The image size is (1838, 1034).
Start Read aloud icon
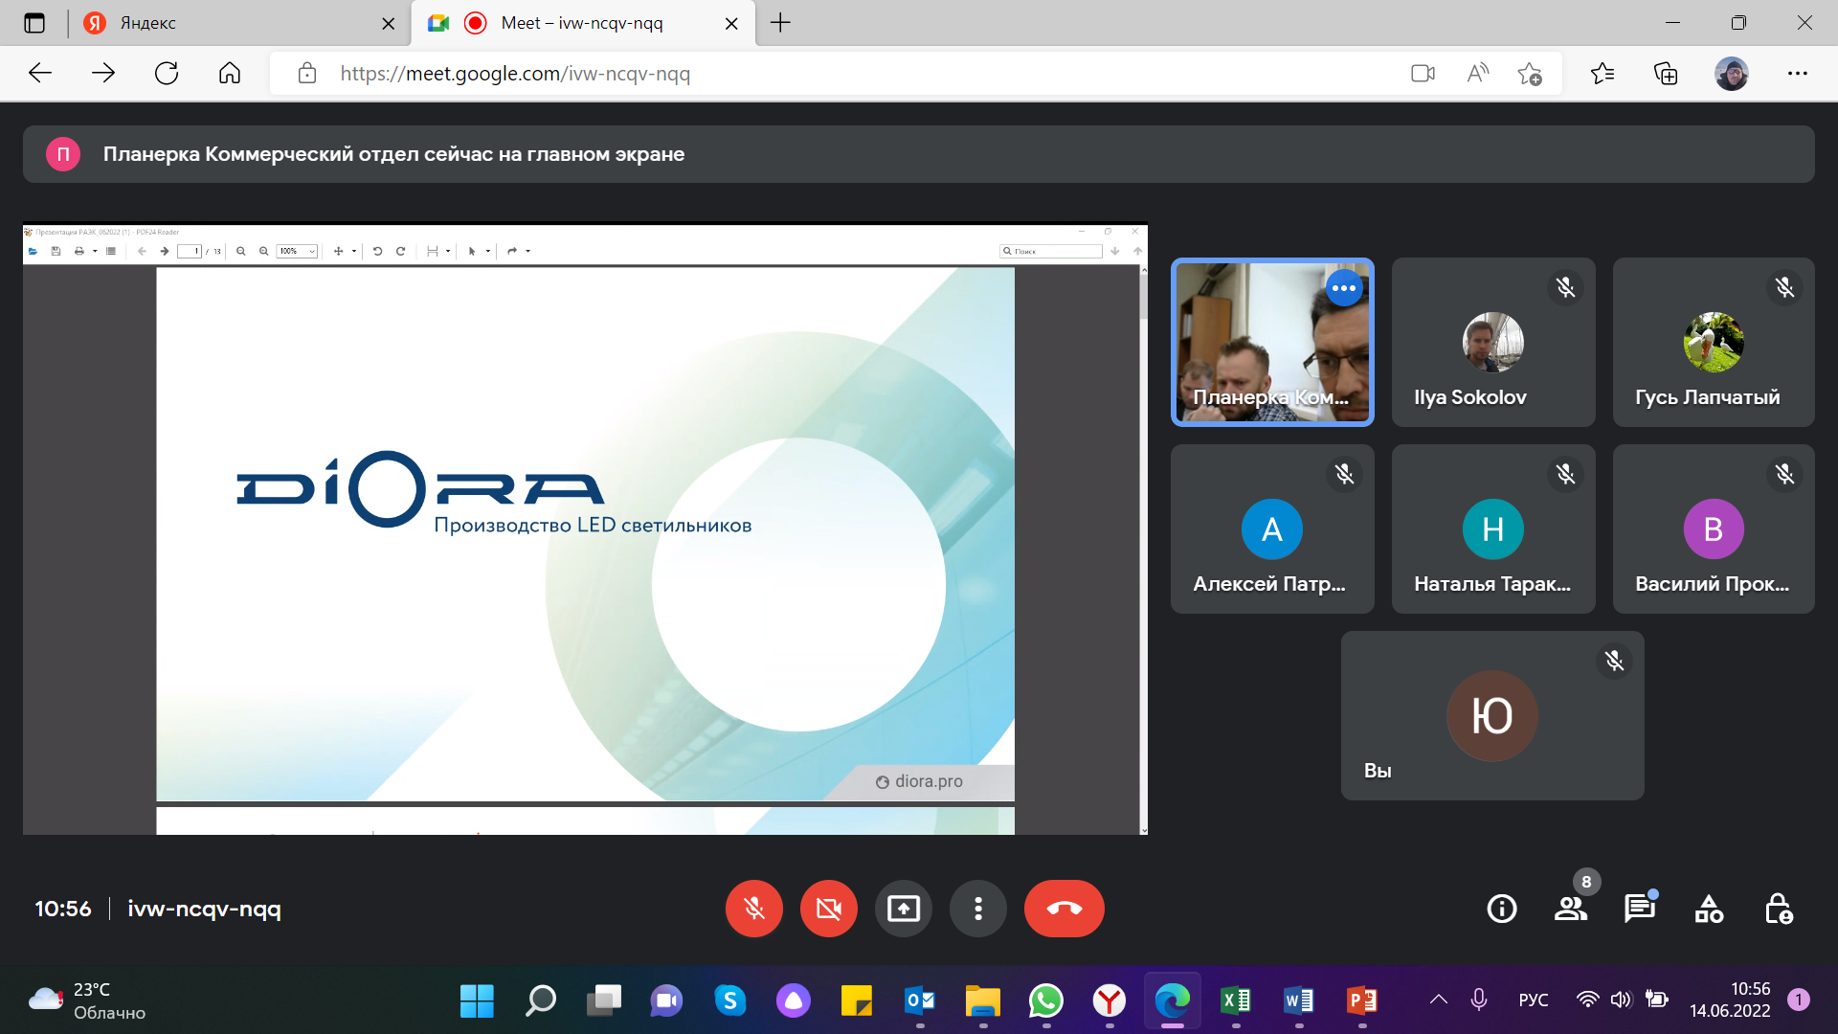[x=1477, y=74]
